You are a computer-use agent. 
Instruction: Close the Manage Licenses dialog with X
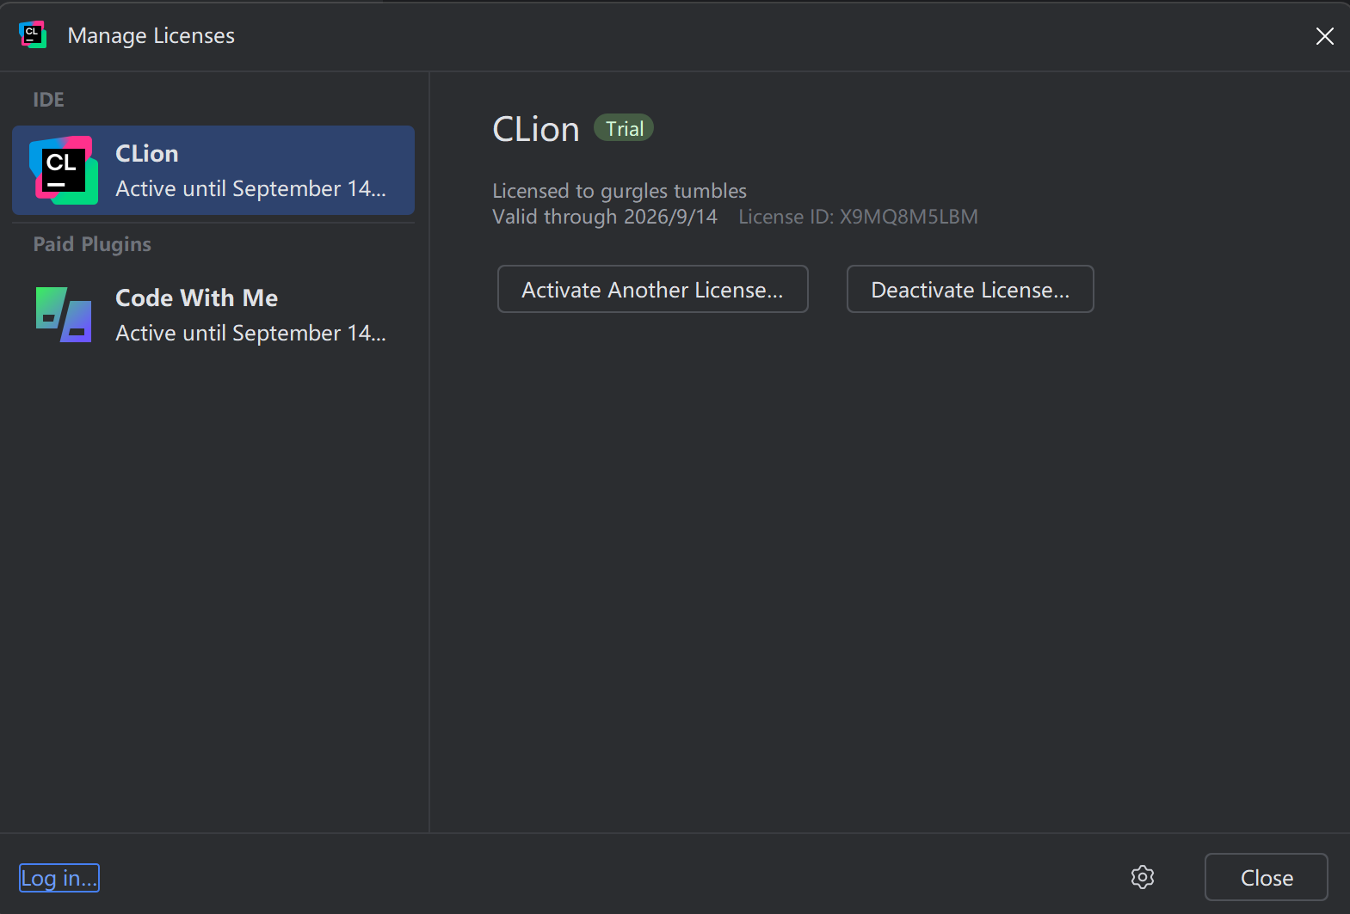pos(1325,36)
